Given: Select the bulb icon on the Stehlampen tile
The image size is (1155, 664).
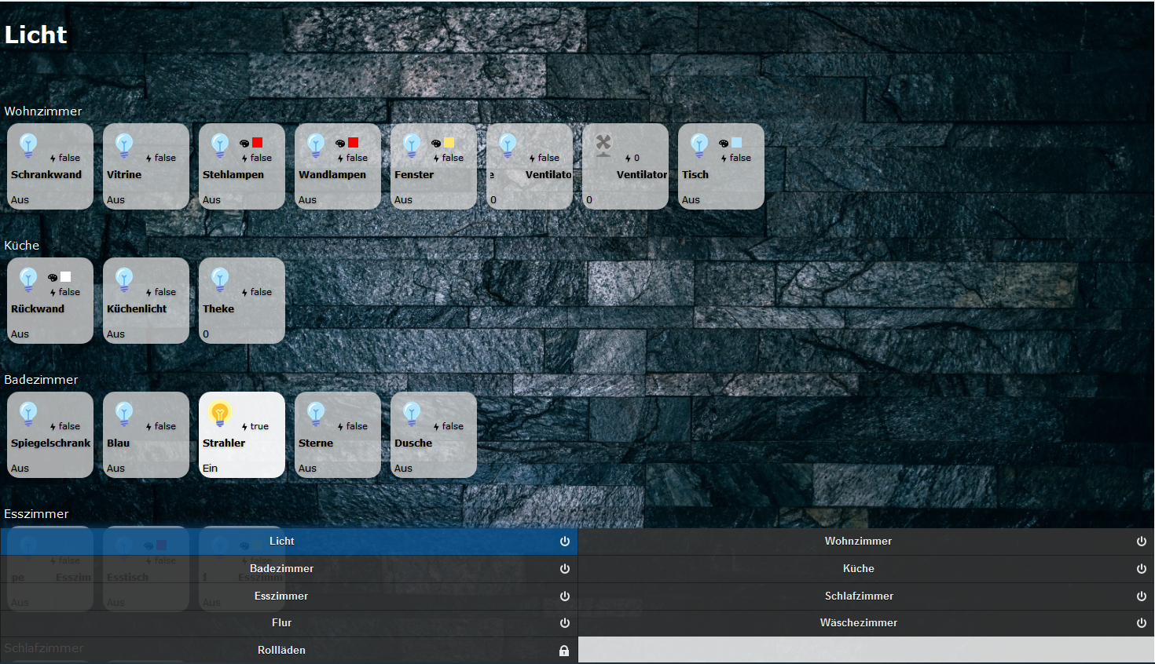Looking at the screenshot, I should pyautogui.click(x=220, y=145).
